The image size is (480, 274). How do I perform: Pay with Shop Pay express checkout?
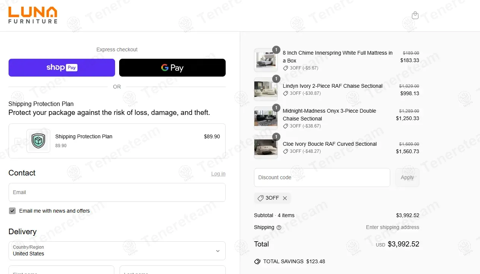pyautogui.click(x=62, y=68)
